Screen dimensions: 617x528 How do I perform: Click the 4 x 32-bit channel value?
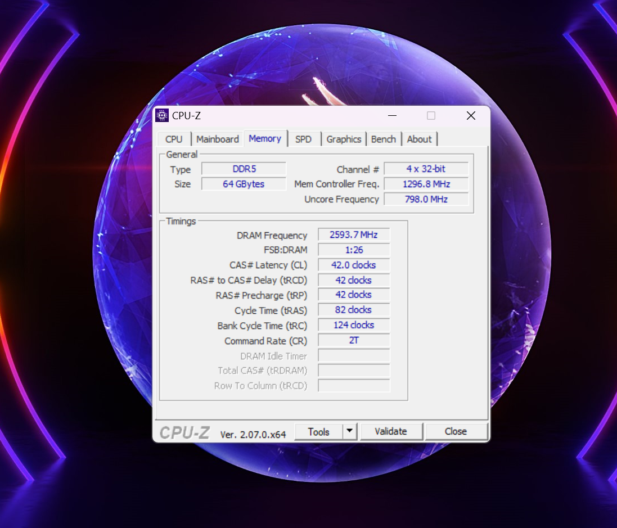click(426, 169)
